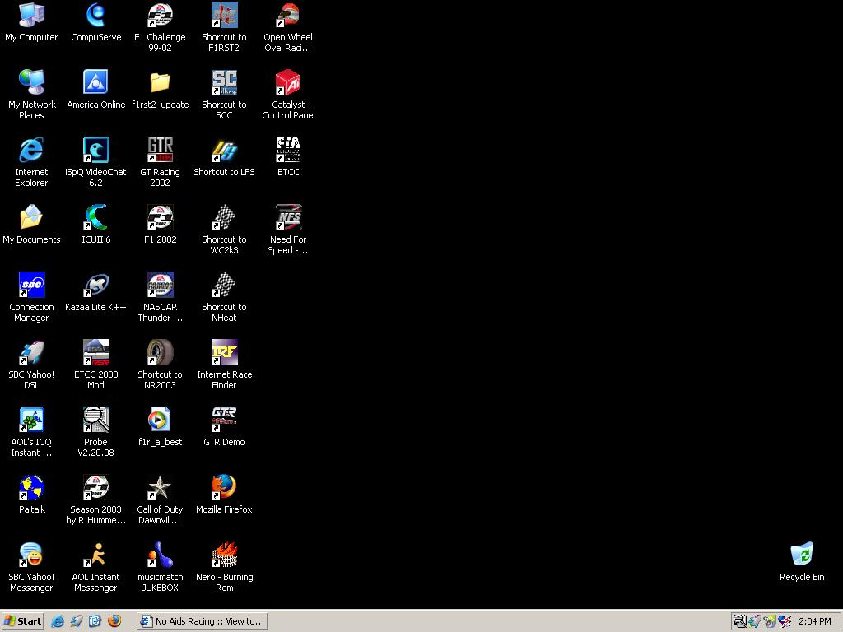Click the Nero Burning Rom icon
The height and width of the screenshot is (632, 843).
pos(224,555)
